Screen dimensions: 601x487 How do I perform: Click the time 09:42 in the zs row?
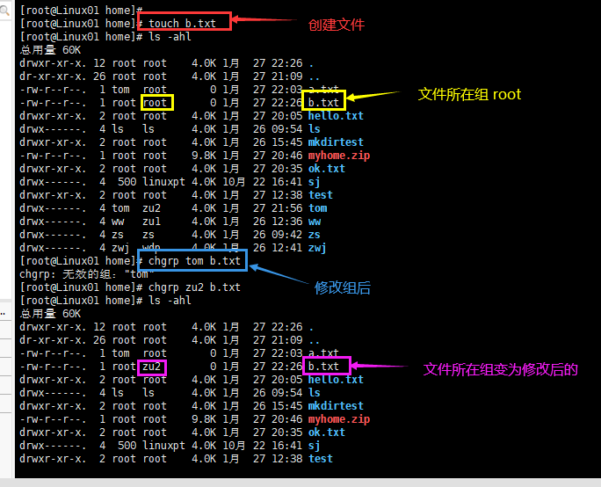(286, 235)
